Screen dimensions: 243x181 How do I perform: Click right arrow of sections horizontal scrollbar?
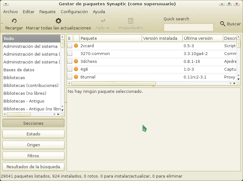coord(58,114)
